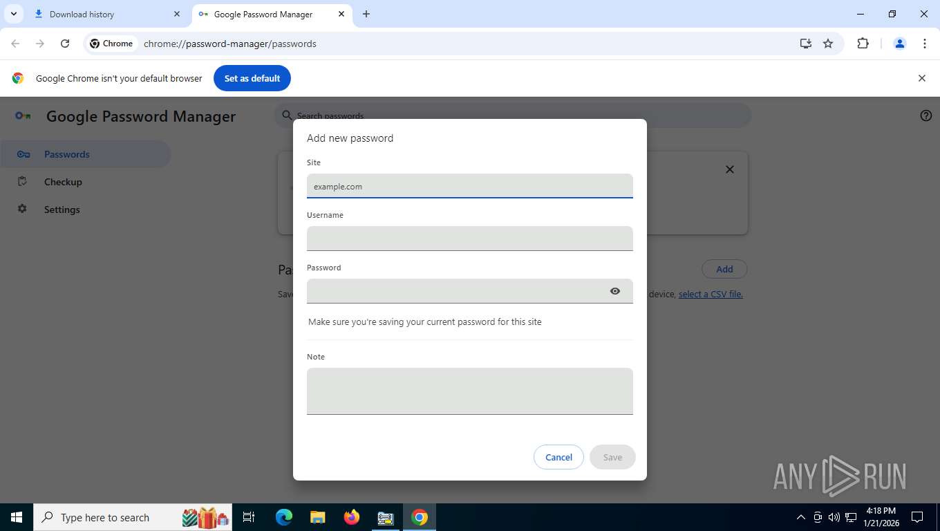This screenshot has height=531, width=940.
Task: Click the gift icon in taskbar search
Action: 206,517
